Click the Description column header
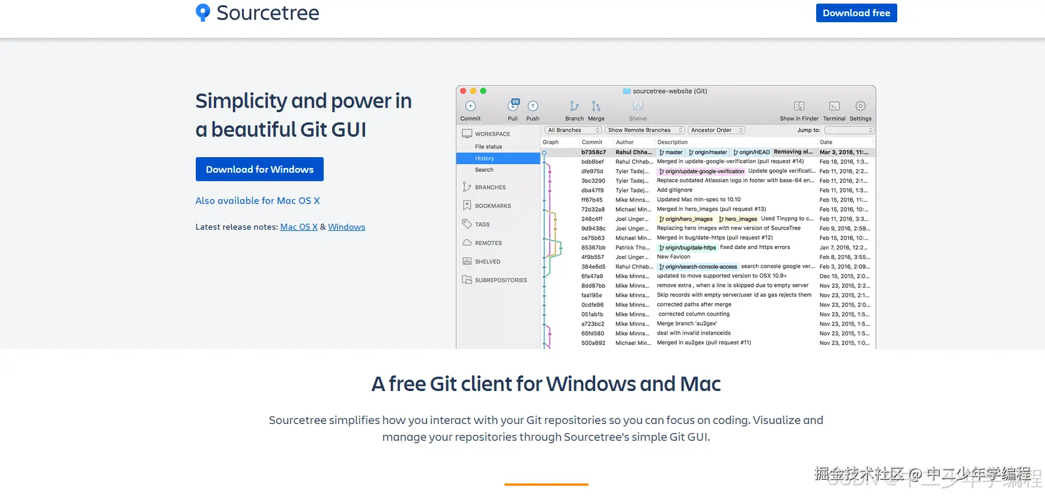Viewport: 1045px width, 496px height. click(673, 142)
